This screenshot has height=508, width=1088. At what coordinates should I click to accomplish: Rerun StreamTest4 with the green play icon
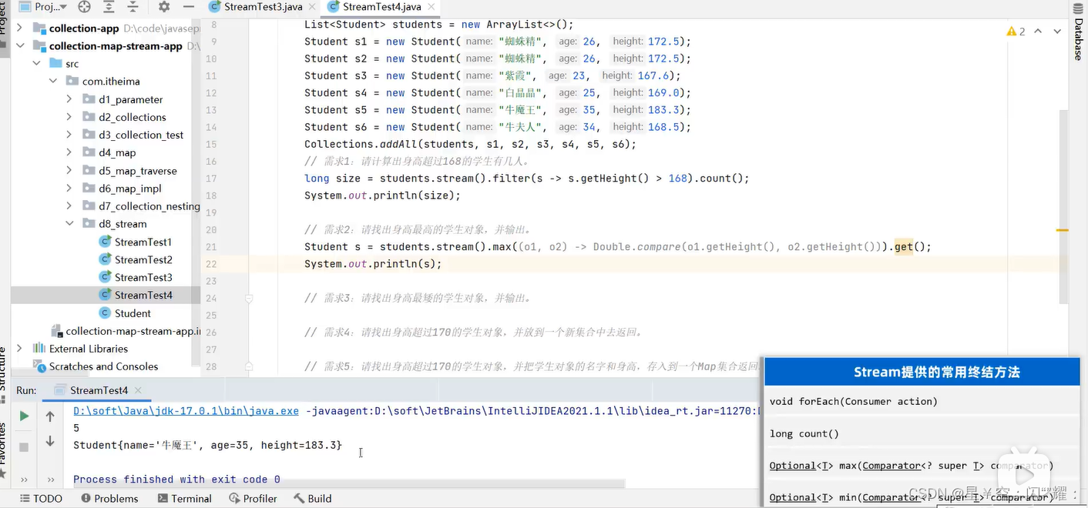(x=23, y=414)
